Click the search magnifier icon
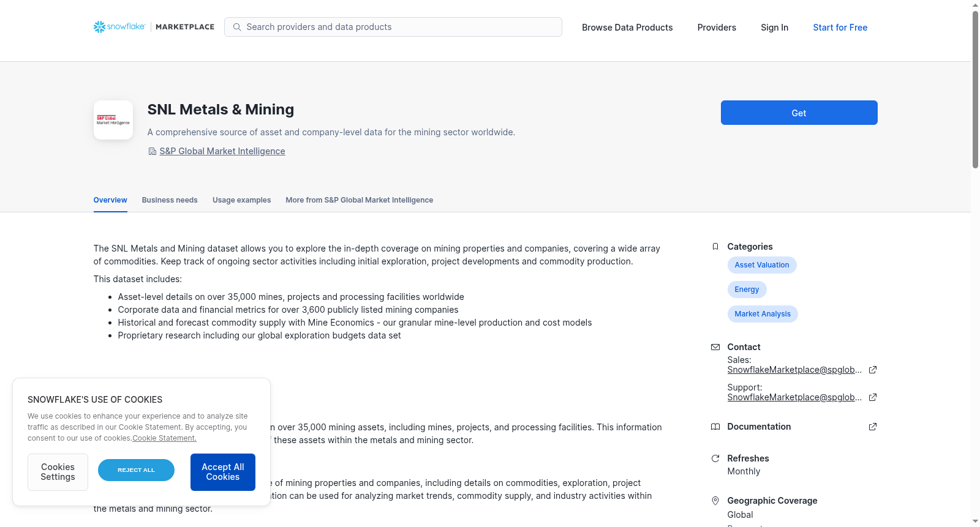This screenshot has width=980, height=527. (237, 27)
